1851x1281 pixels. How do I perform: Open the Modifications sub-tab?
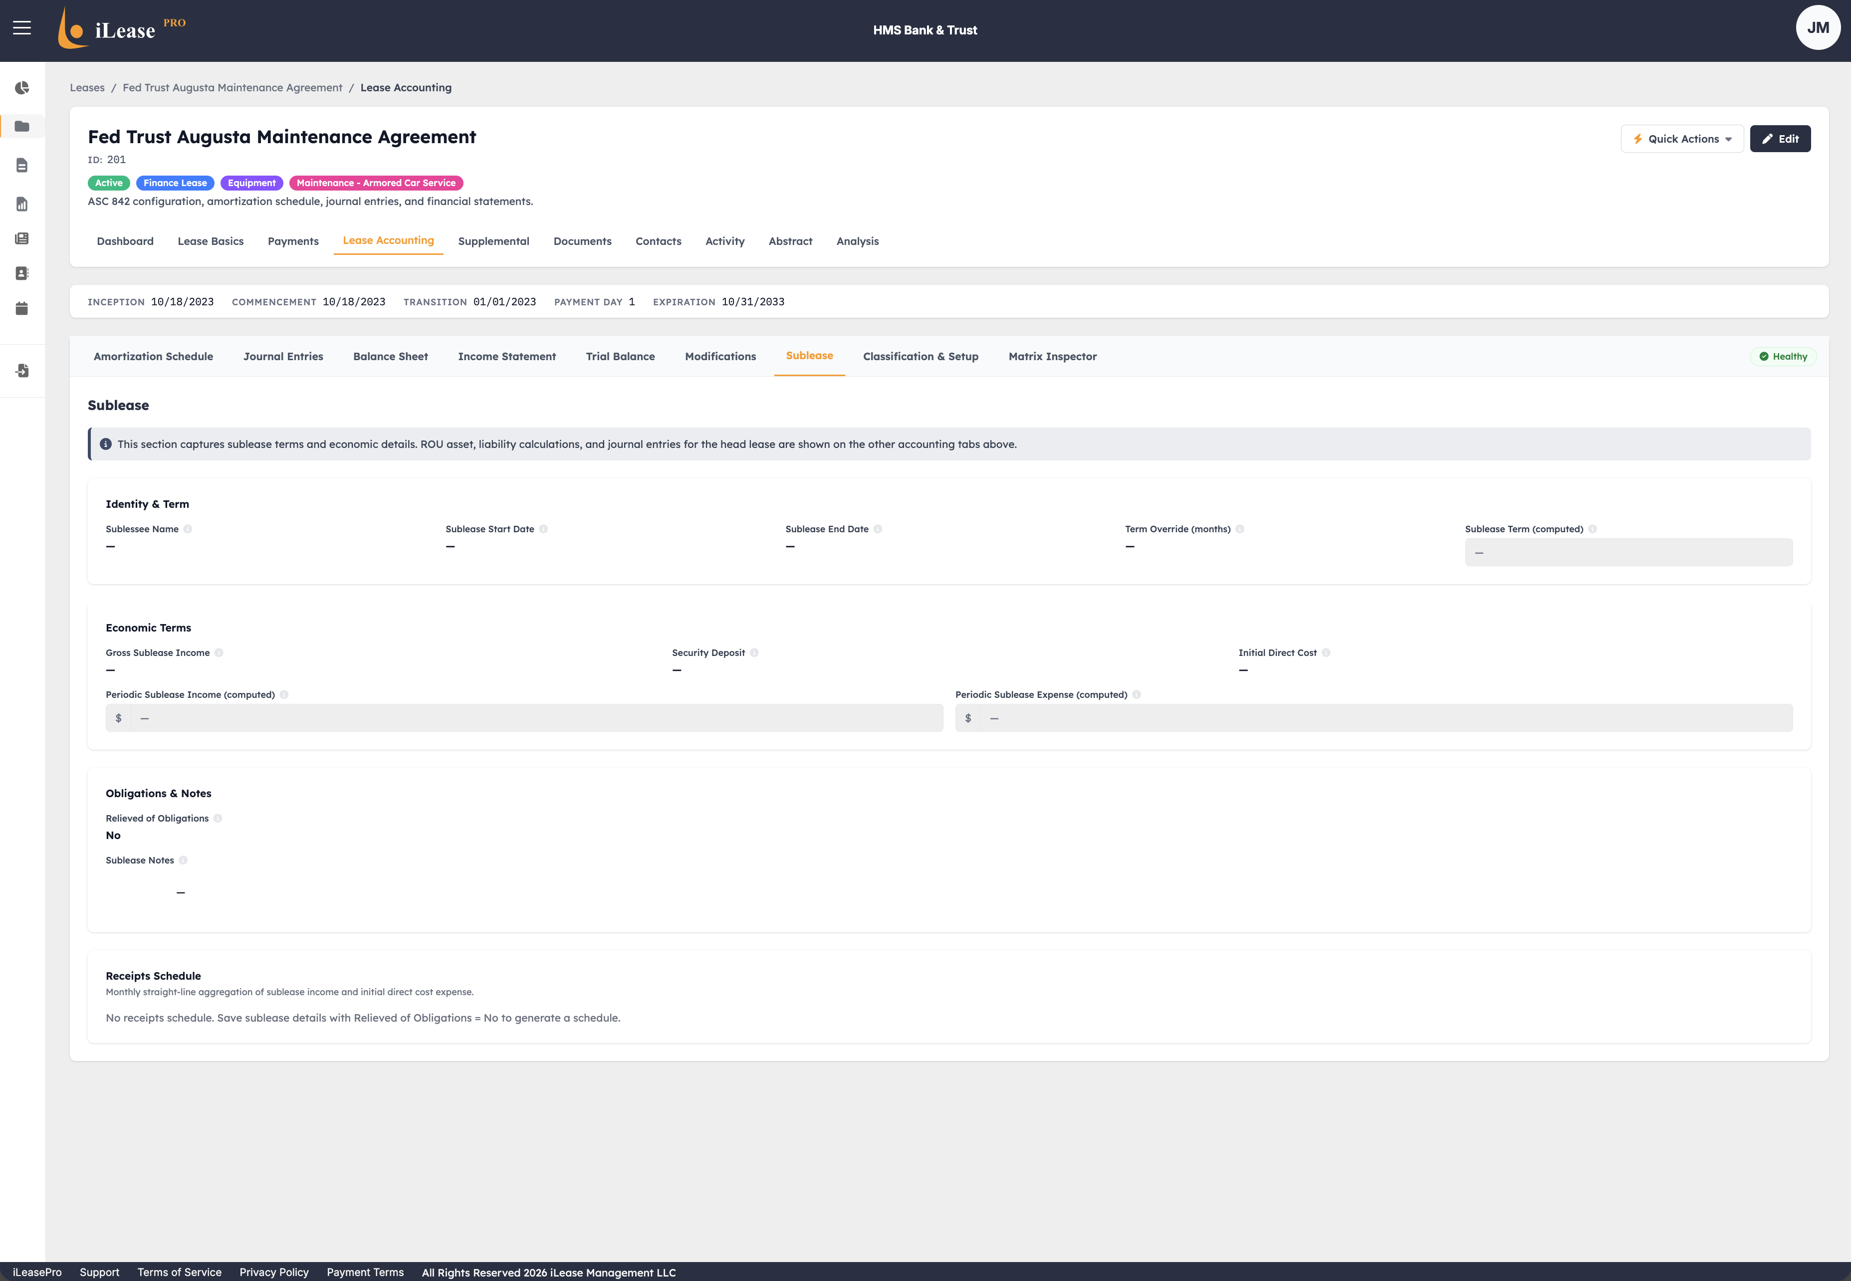pyautogui.click(x=720, y=356)
